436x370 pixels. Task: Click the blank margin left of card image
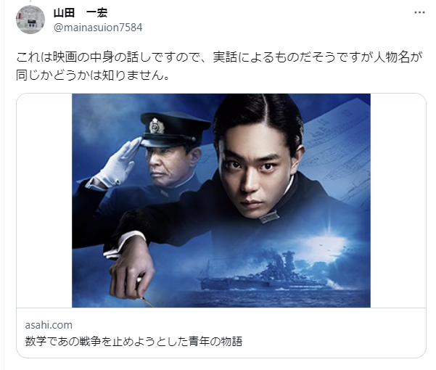pos(44,200)
